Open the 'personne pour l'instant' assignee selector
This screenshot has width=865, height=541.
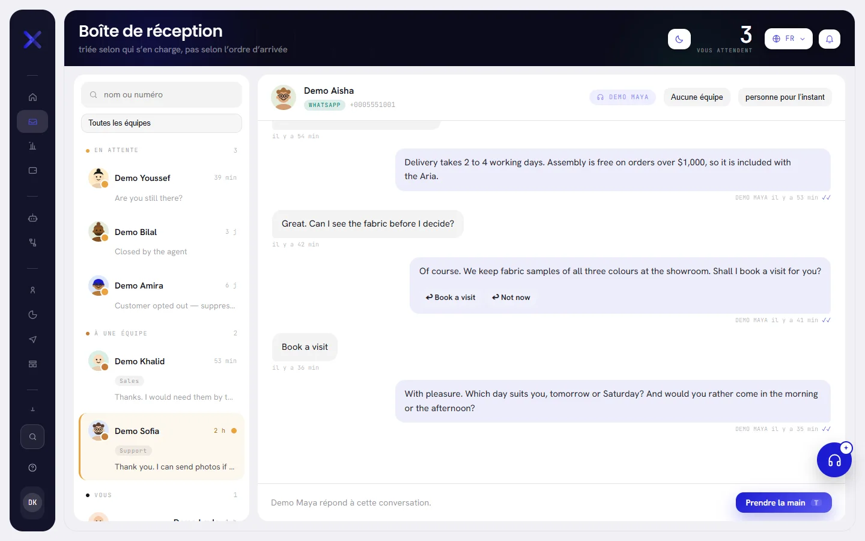point(785,97)
